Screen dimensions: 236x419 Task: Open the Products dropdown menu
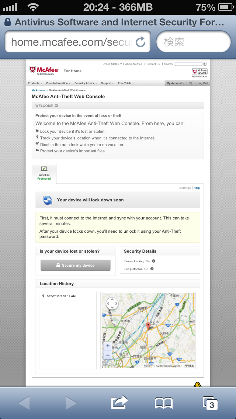coord(35,83)
